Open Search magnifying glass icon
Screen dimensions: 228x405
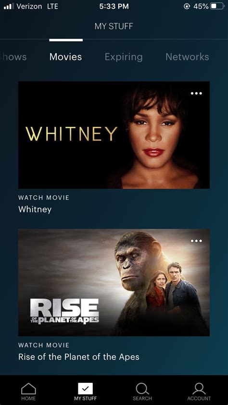(x=142, y=389)
